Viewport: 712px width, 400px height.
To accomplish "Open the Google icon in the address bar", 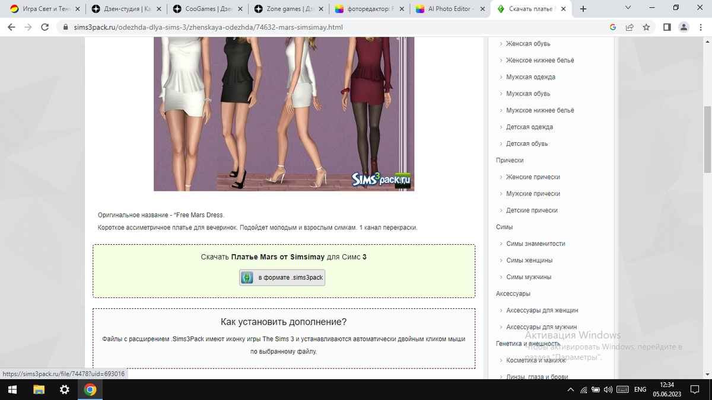I will click(613, 27).
